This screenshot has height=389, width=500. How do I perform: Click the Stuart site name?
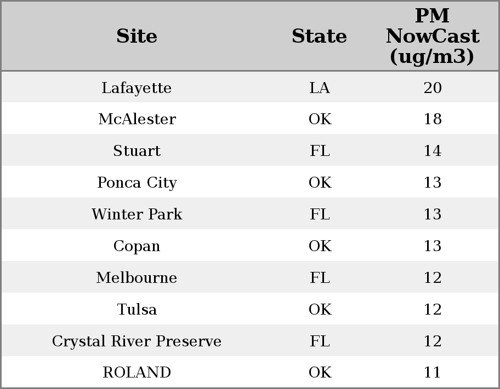(137, 151)
